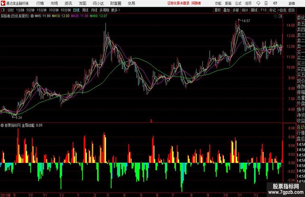
Task: Click the 5.24 low price marker
Action: (x=19, y=118)
